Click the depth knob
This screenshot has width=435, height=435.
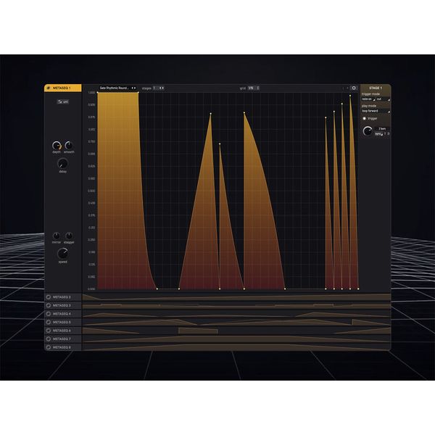tap(57, 146)
